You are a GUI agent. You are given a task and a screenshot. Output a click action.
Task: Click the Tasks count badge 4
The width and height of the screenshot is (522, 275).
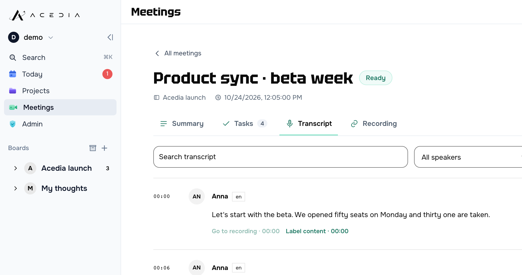point(262,123)
